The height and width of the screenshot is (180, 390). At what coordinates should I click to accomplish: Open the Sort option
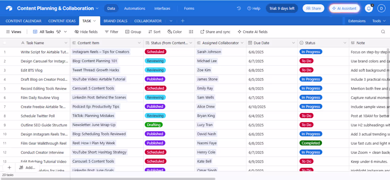pos(154,32)
